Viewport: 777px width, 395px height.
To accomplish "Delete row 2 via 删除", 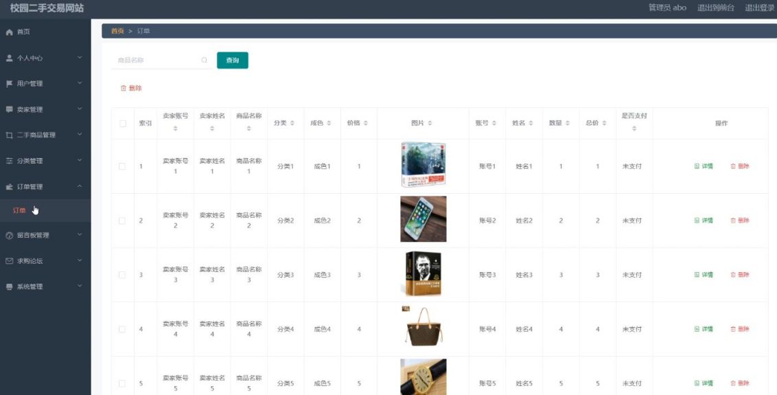I will tap(740, 221).
